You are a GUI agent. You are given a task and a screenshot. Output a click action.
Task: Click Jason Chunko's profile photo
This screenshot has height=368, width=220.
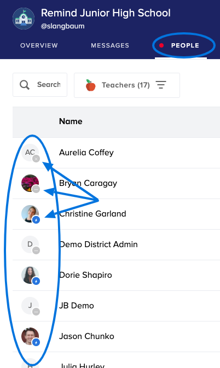coord(30,336)
